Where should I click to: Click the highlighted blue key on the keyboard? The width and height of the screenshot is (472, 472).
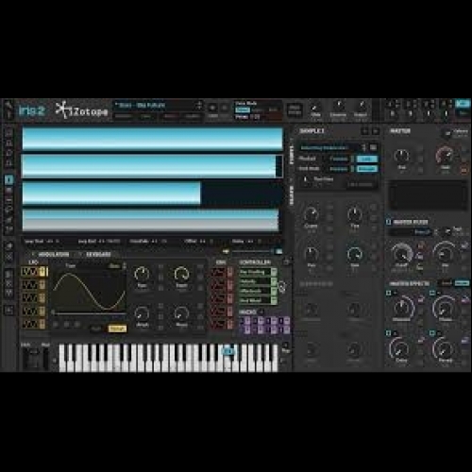click(228, 351)
